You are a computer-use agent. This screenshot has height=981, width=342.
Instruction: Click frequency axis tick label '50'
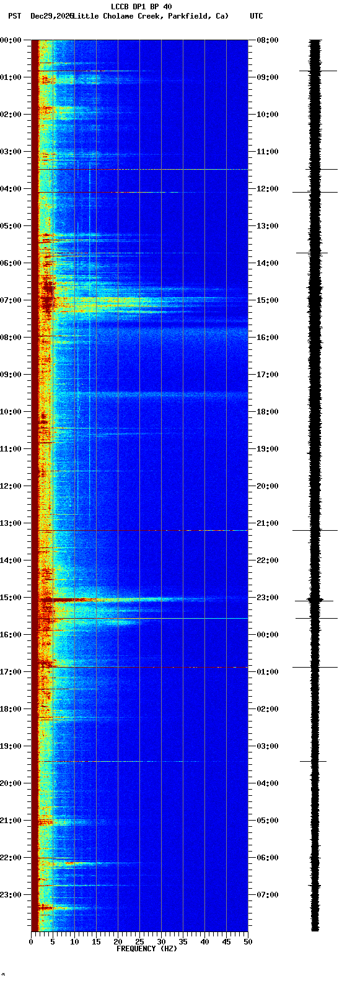tap(248, 942)
